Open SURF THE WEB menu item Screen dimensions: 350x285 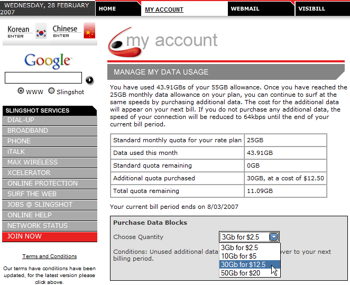50,194
